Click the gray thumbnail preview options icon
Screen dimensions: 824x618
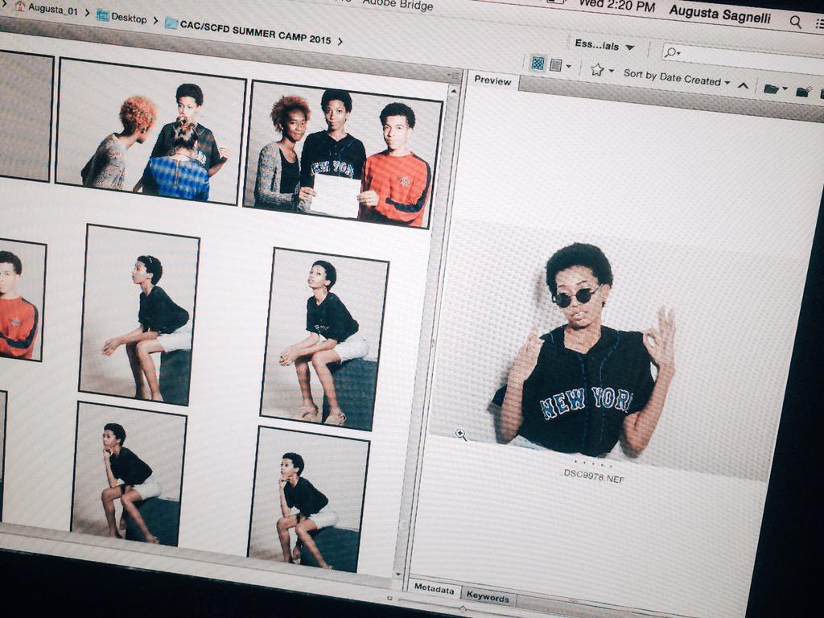[555, 65]
